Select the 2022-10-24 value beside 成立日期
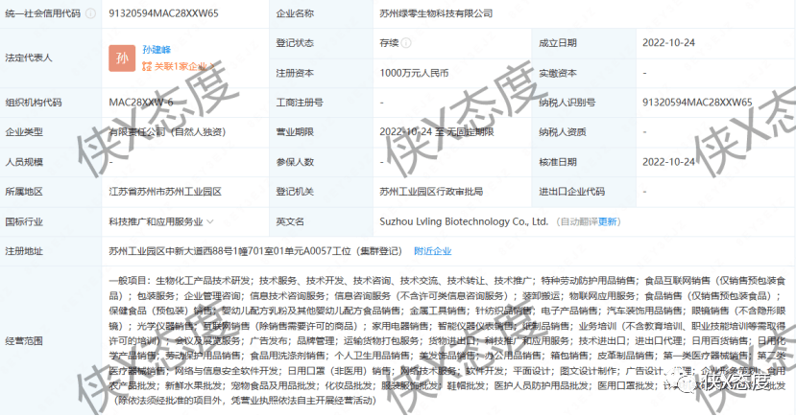Image resolution: width=796 pixels, height=416 pixels. [668, 43]
